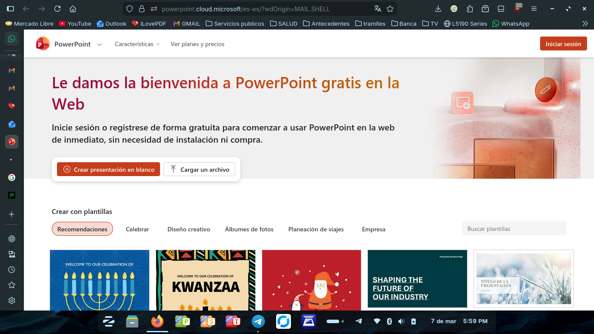
Task: Open the Antecedentes bookmark folder
Action: [x=326, y=23]
